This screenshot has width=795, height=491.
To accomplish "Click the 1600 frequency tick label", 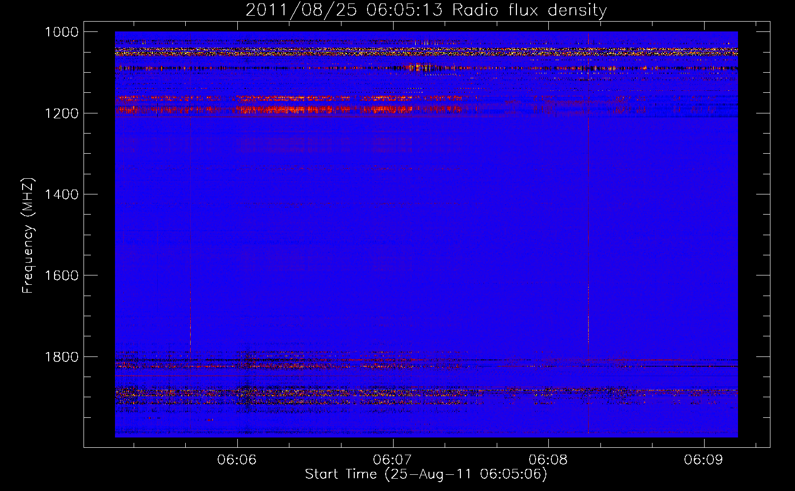I will [61, 275].
